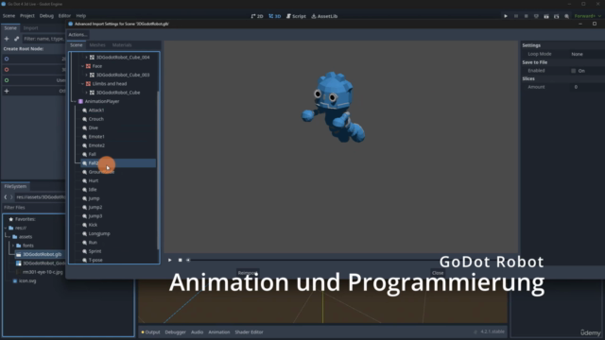Expand the fonts folder
605x340 pixels.
[x=12, y=246]
